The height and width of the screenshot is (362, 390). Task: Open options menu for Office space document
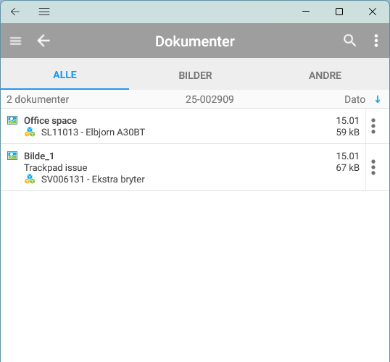coord(373,126)
